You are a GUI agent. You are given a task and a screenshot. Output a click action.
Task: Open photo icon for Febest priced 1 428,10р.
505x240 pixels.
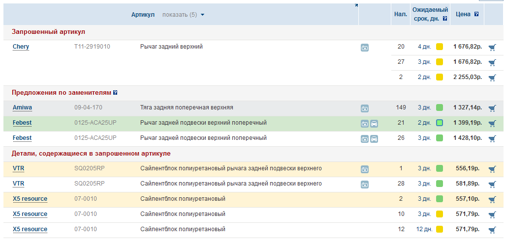[365, 139]
